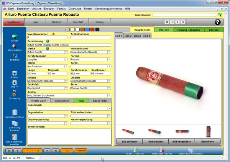
Task: Switch to Eingang + Ausgang tab
Action: (x=189, y=30)
